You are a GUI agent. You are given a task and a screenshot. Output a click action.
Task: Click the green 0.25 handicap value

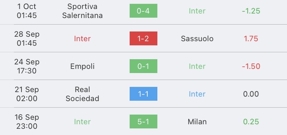pyautogui.click(x=251, y=121)
